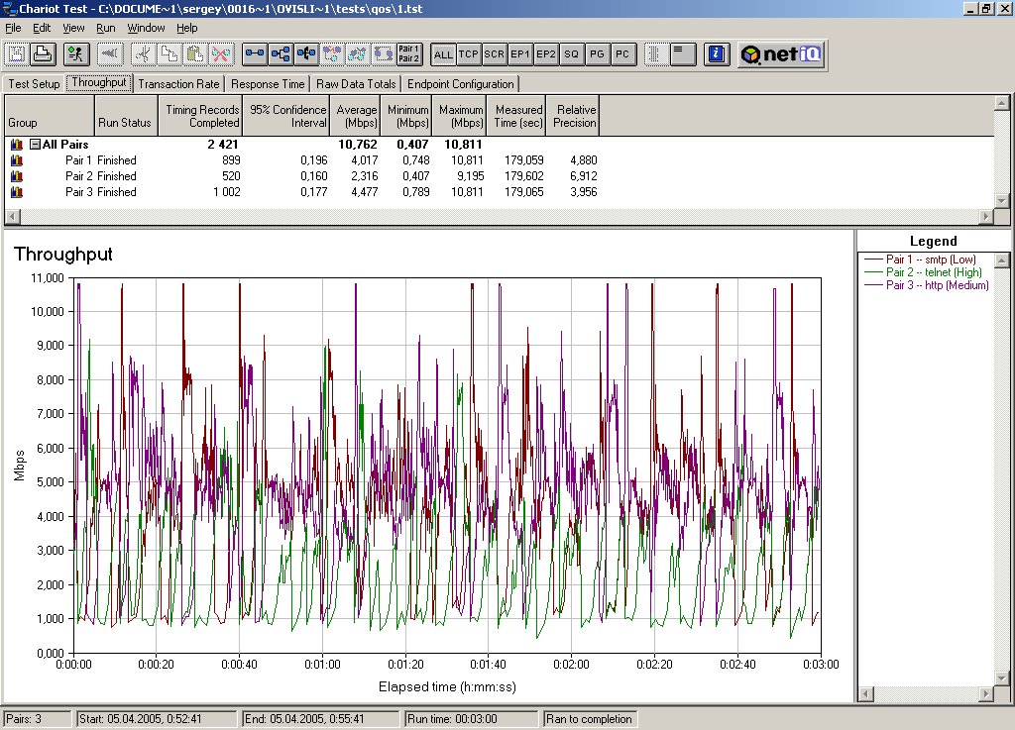
Task: Click the Pair 1 Pair 2 comparison icon
Action: (x=408, y=54)
